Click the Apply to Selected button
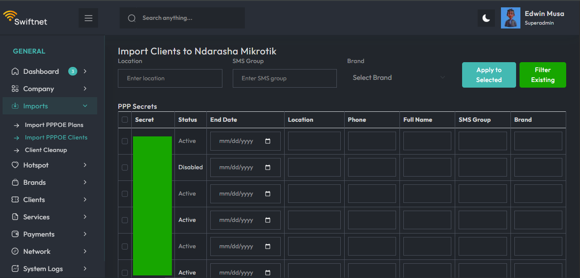Image resolution: width=580 pixels, height=278 pixels. [x=489, y=75]
